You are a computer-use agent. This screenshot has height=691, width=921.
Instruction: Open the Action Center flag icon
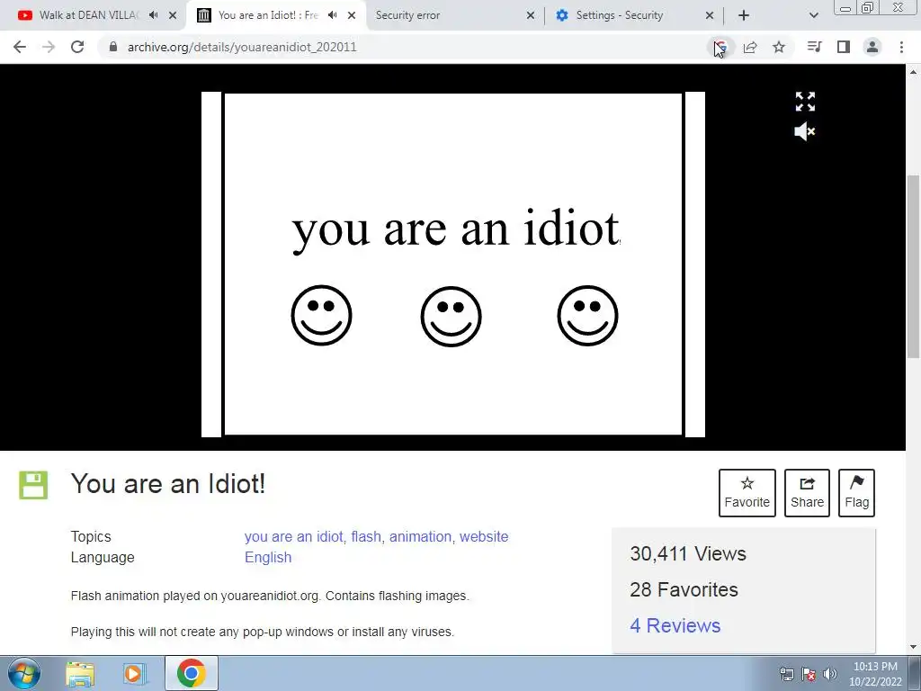pos(809,674)
